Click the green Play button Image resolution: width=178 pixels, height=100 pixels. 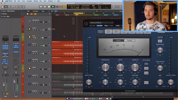click(x=53, y=7)
